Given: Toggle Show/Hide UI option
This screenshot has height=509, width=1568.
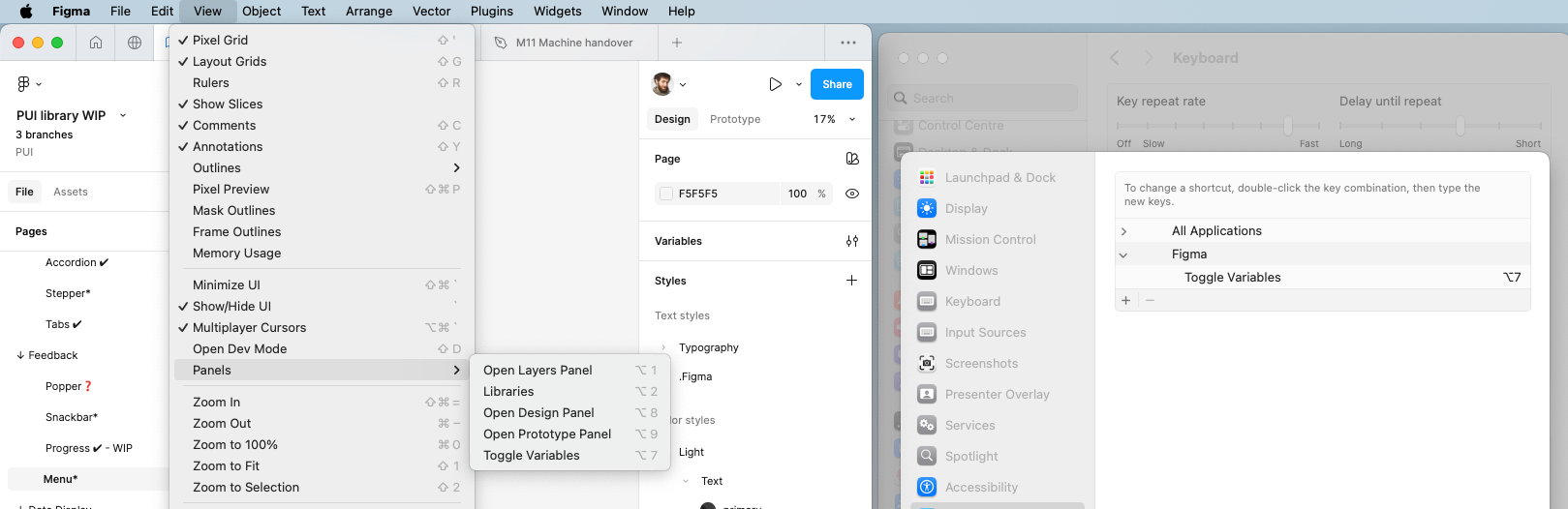Looking at the screenshot, I should [321, 306].
